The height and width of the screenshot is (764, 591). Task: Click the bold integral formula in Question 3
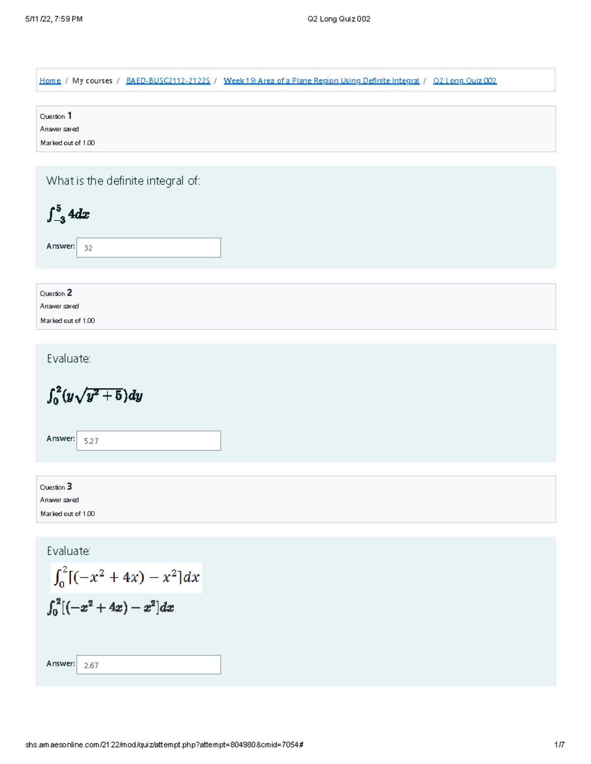(111, 607)
